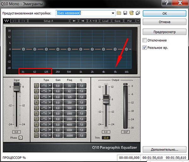Open the preset name dropdown arrow

coord(113,13)
